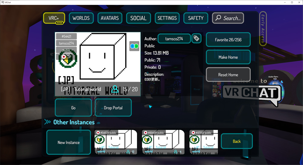This screenshot has height=165, width=303.
Task: Click Drop Portal button
Action: point(113,108)
